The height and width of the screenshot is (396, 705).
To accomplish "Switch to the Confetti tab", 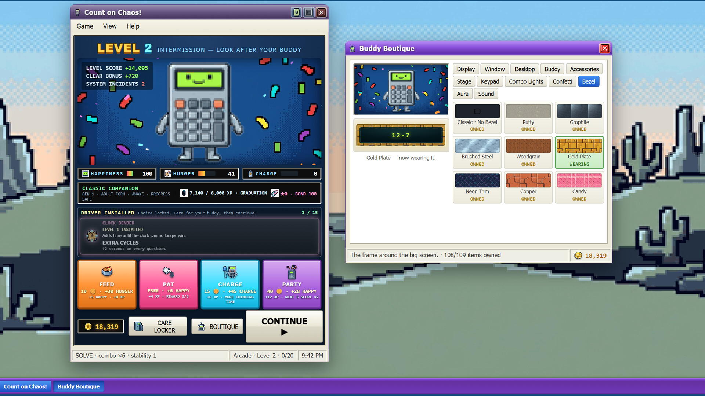I will pyautogui.click(x=563, y=81).
